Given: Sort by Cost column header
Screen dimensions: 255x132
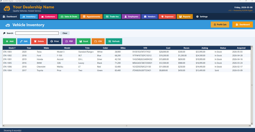Looking at the screenshot, I should [x=168, y=48].
